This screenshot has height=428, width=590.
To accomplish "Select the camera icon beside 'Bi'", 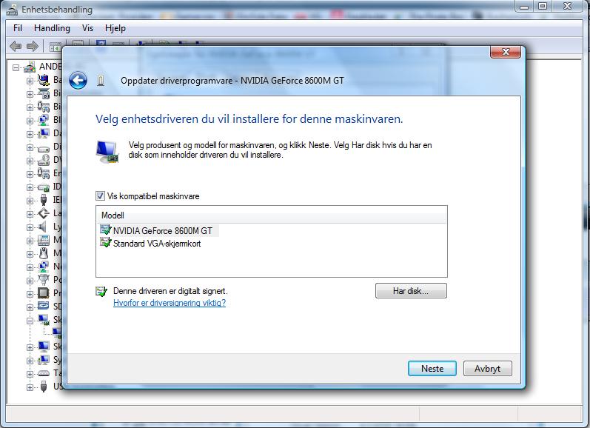I will click(43, 93).
